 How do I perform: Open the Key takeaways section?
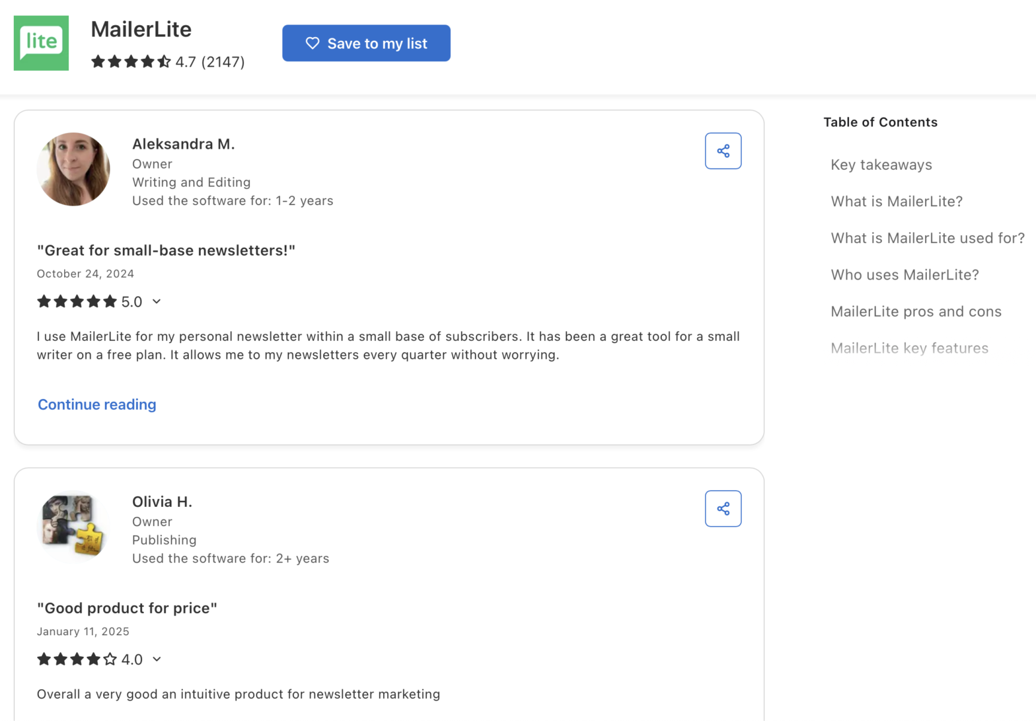click(881, 165)
